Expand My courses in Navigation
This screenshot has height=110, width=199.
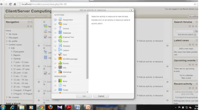tap(7, 97)
